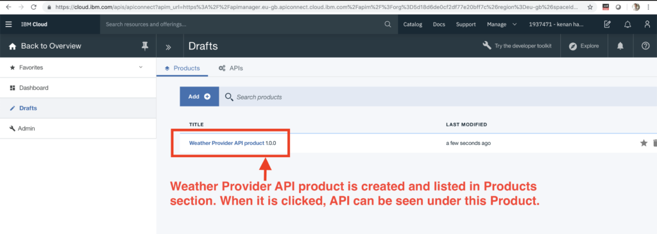Open Catalog in the top menu
657x234 pixels.
[413, 24]
